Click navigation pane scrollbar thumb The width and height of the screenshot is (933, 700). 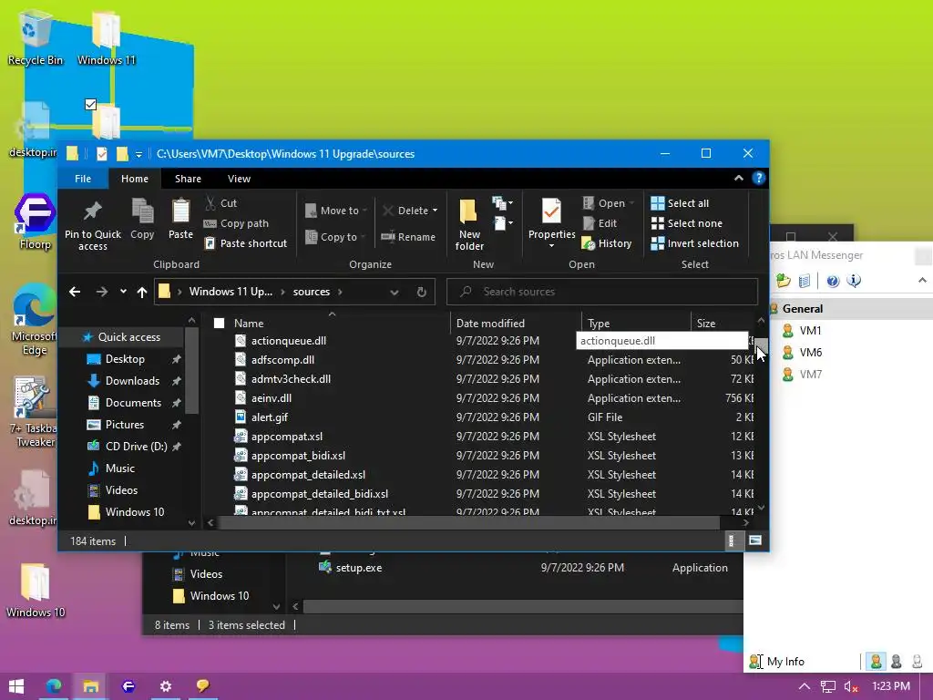pyautogui.click(x=191, y=370)
